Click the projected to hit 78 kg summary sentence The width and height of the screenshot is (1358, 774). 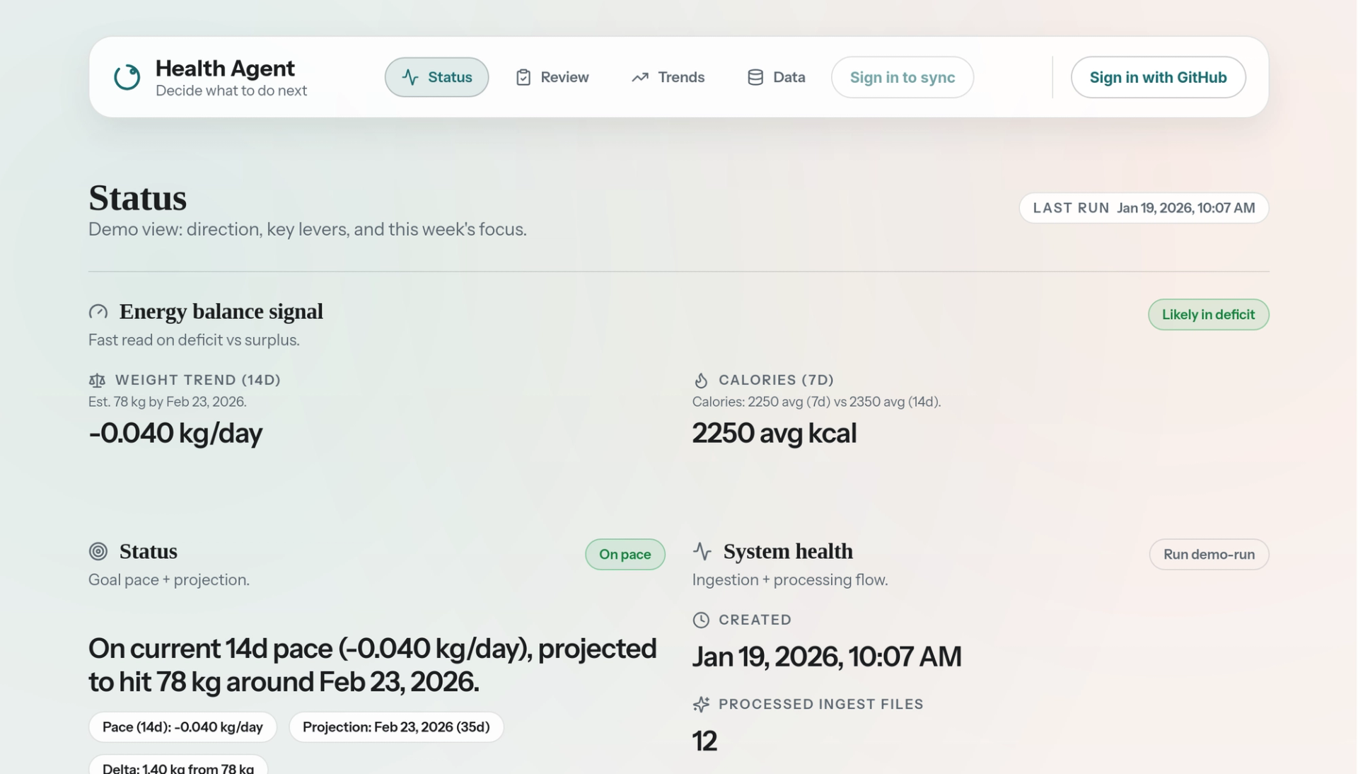click(x=372, y=665)
